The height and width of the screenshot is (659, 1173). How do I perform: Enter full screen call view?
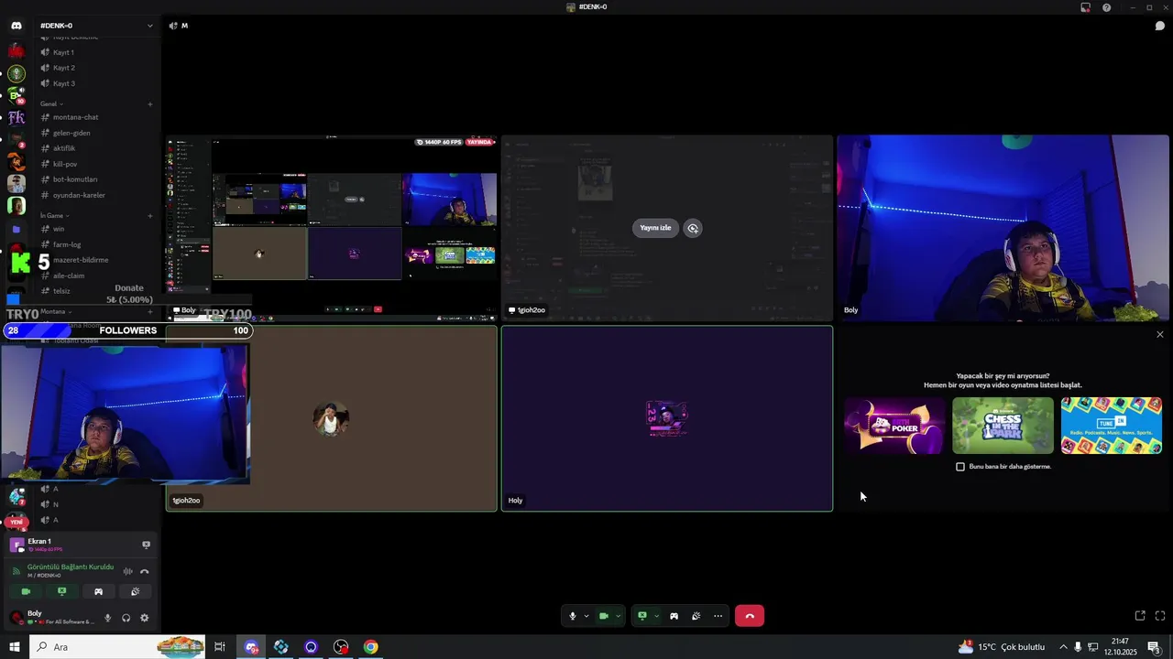[1160, 616]
